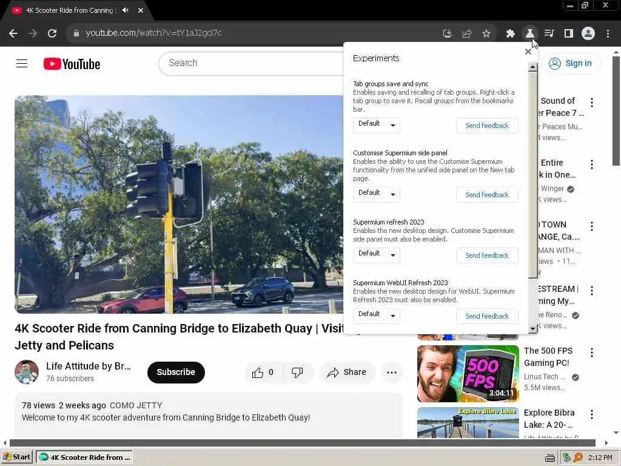Bookmark this page with the star icon
621x466 pixels.
[486, 34]
